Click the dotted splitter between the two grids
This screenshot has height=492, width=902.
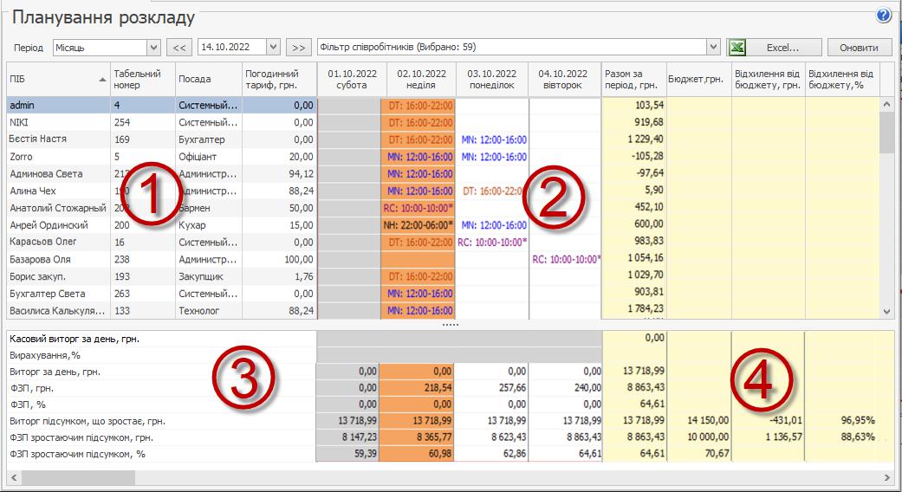[451, 324]
